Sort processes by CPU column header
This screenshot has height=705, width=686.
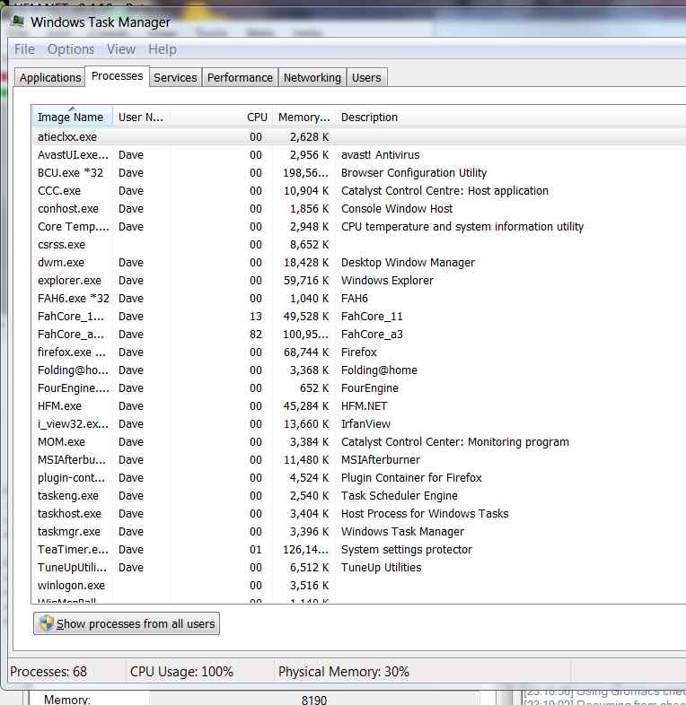click(257, 117)
